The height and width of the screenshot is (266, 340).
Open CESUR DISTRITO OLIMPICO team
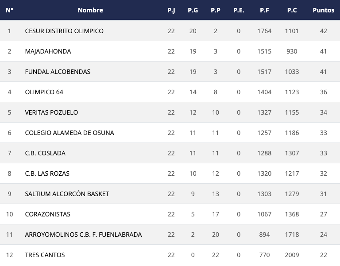point(64,31)
